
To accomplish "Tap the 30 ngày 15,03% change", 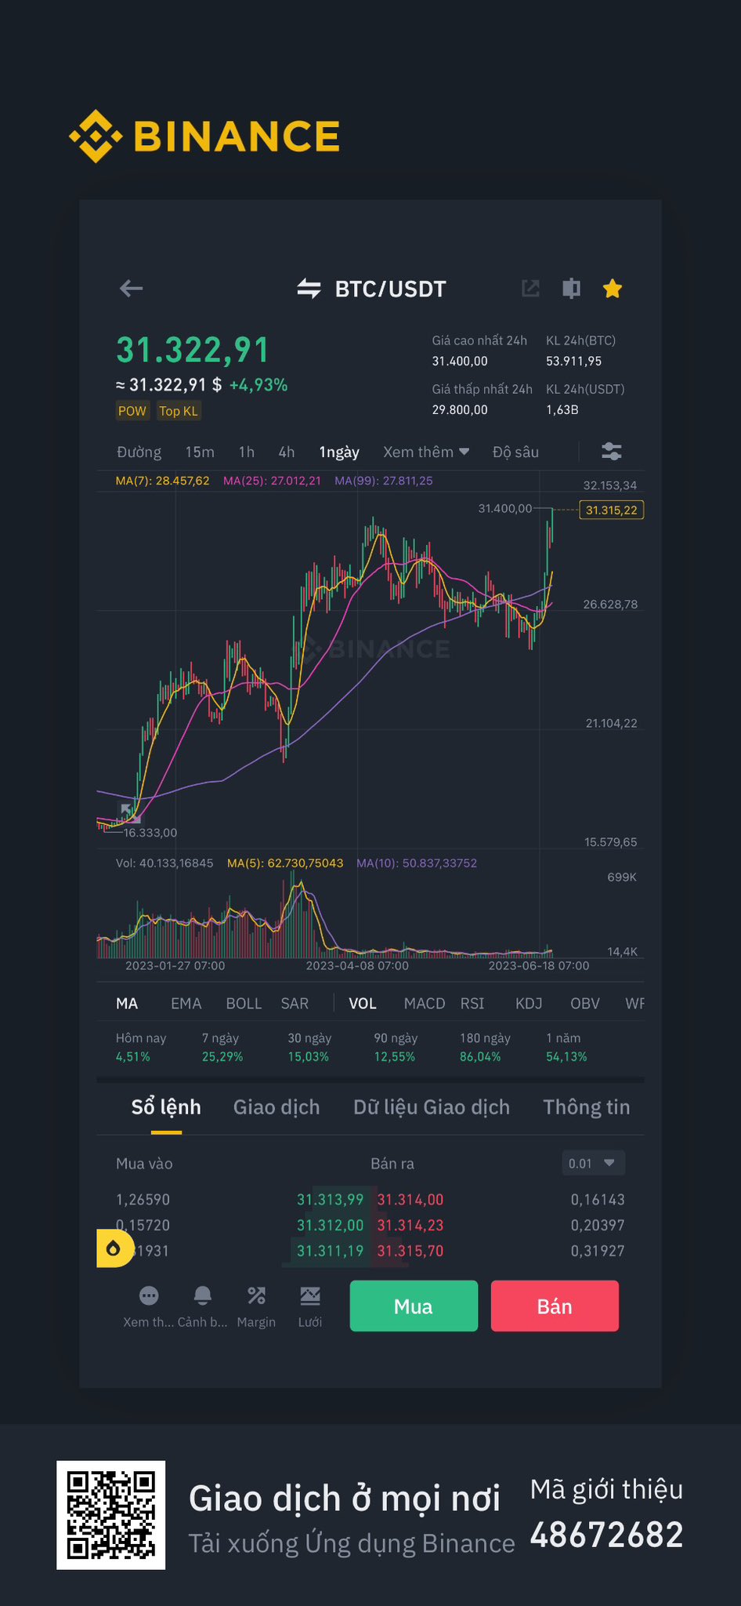I will [x=309, y=1047].
